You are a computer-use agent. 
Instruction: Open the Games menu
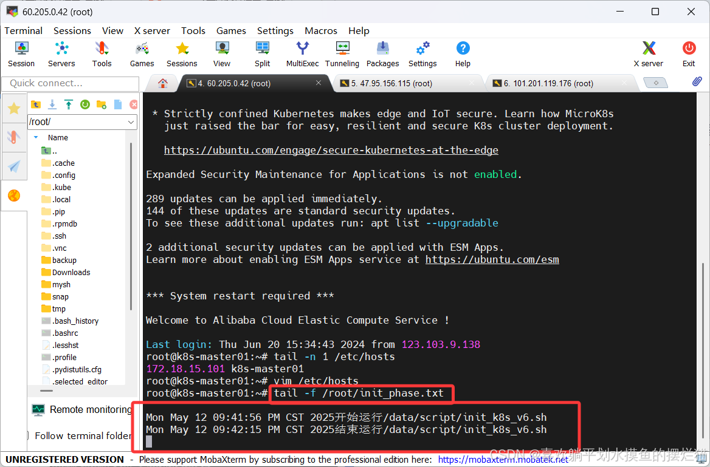(231, 30)
